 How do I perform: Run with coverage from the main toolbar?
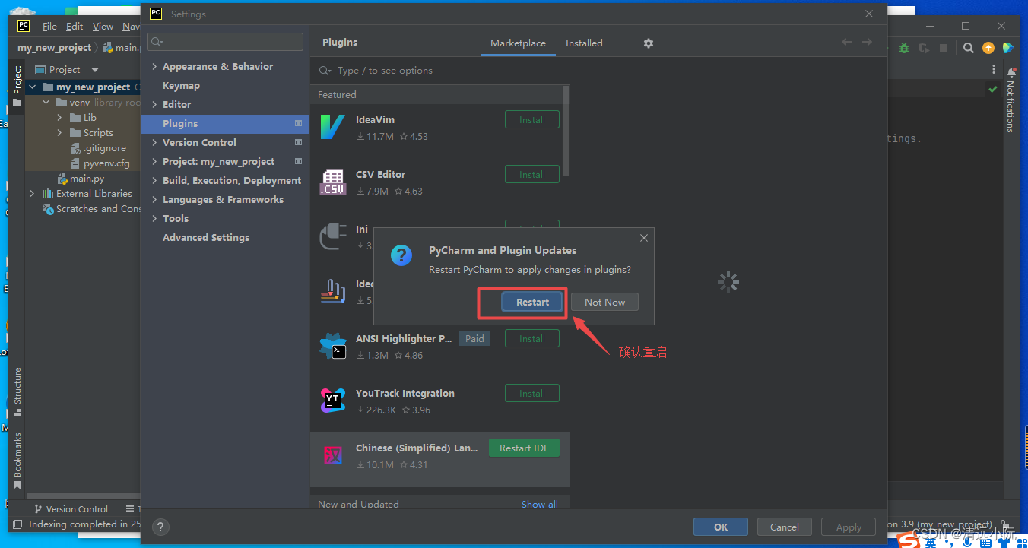(x=924, y=48)
